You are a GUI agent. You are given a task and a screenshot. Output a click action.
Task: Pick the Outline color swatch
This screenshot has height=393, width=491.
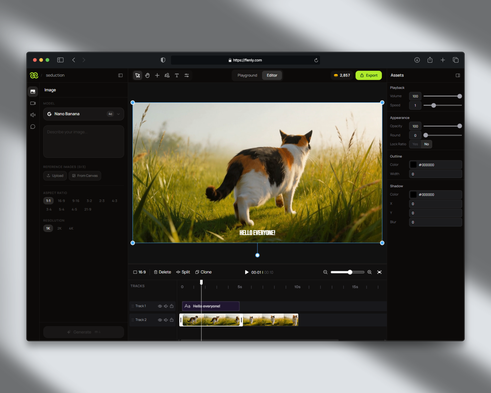pos(414,165)
